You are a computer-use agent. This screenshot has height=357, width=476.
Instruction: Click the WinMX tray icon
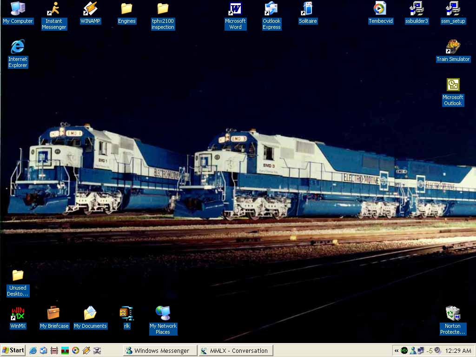pyautogui.click(x=404, y=350)
